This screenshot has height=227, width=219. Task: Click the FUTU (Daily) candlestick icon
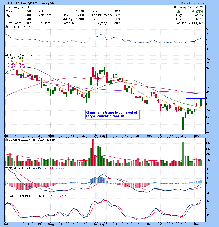coord(6,55)
